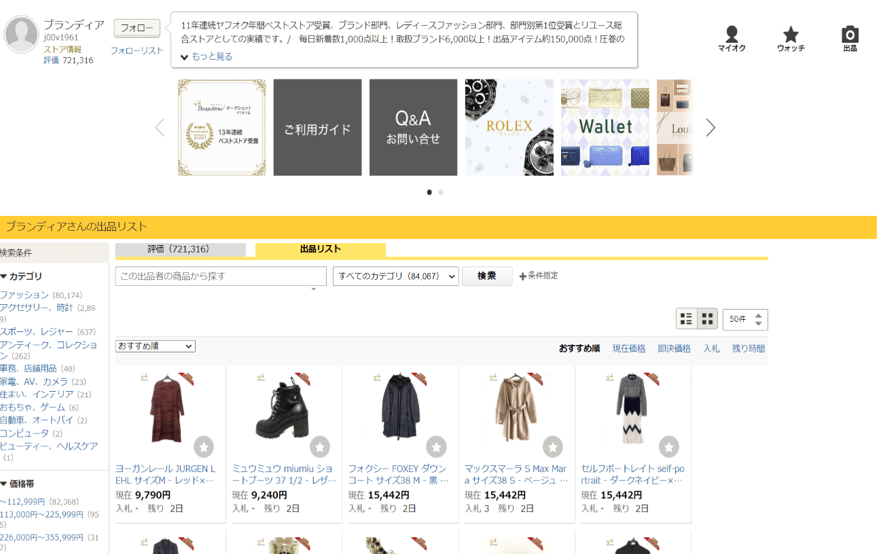Click the 検索 button
The width and height of the screenshot is (883, 554).
pyautogui.click(x=487, y=276)
